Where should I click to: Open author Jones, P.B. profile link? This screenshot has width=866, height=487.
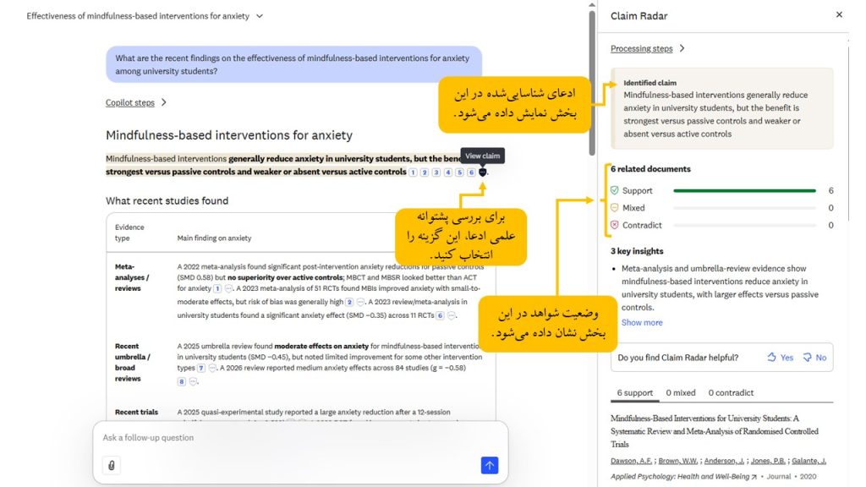(x=768, y=461)
